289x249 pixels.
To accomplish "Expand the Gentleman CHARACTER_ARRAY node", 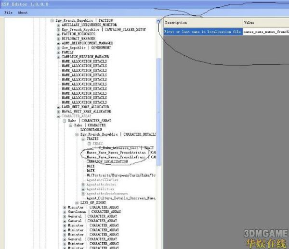I will point(65,212).
